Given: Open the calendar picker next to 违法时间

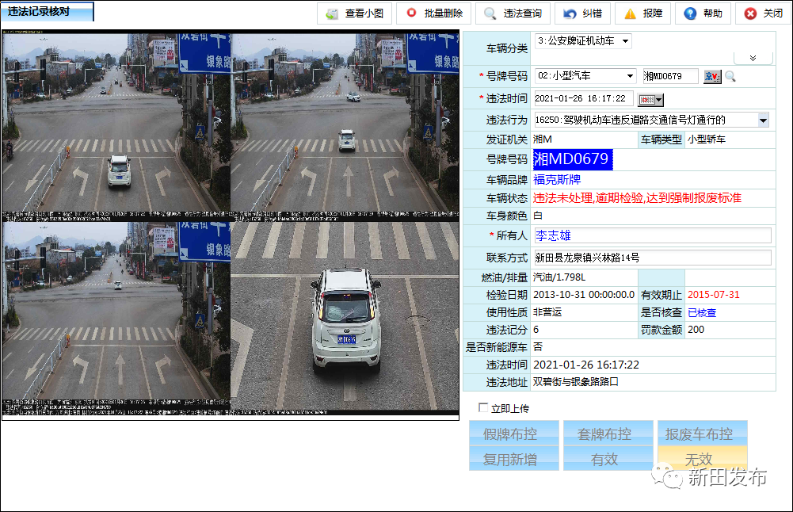Looking at the screenshot, I should coord(650,100).
